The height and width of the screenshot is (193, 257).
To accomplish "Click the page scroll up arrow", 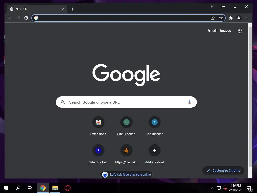I will pyautogui.click(x=250, y=25).
